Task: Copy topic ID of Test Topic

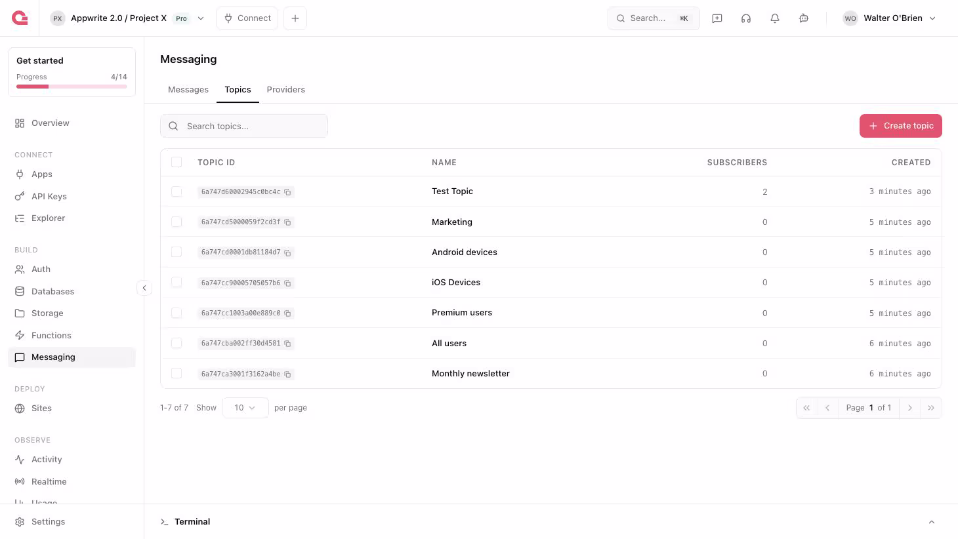Action: click(287, 192)
